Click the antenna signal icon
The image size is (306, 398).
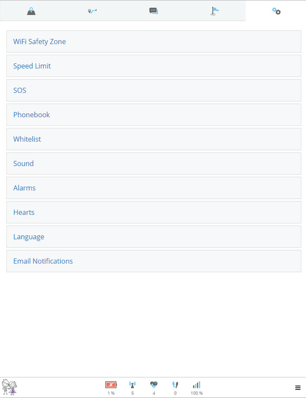pos(132,385)
